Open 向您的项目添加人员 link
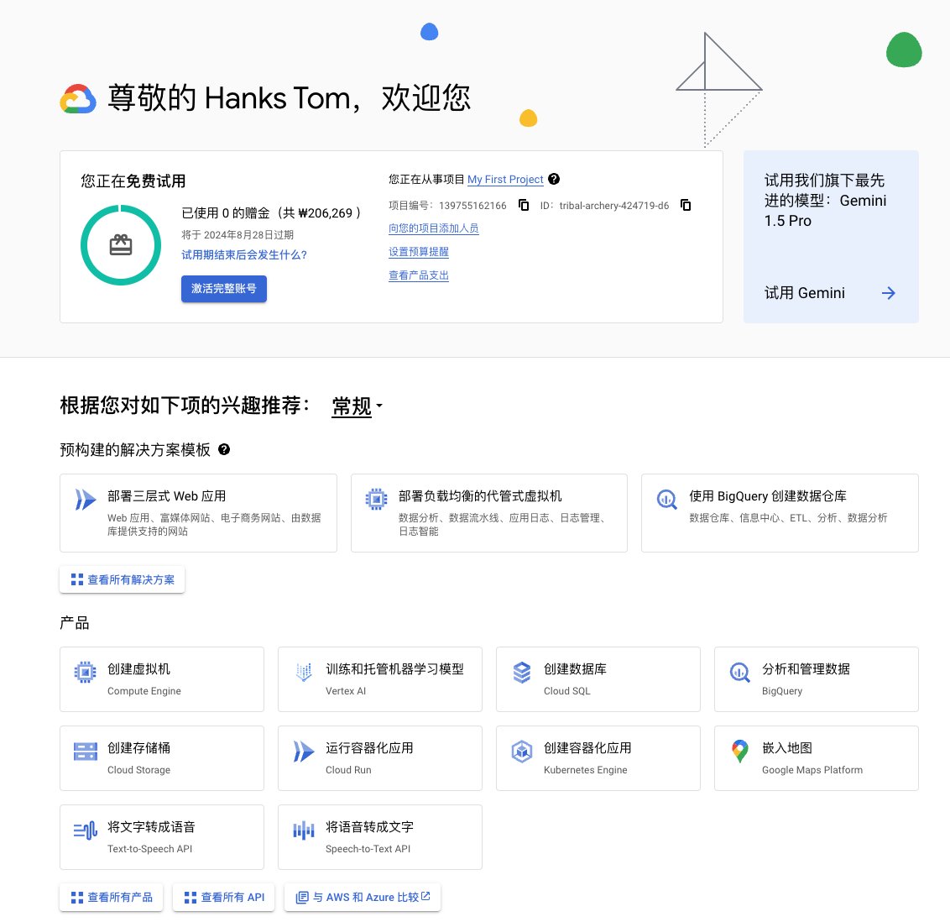This screenshot has height=922, width=950. 433,228
